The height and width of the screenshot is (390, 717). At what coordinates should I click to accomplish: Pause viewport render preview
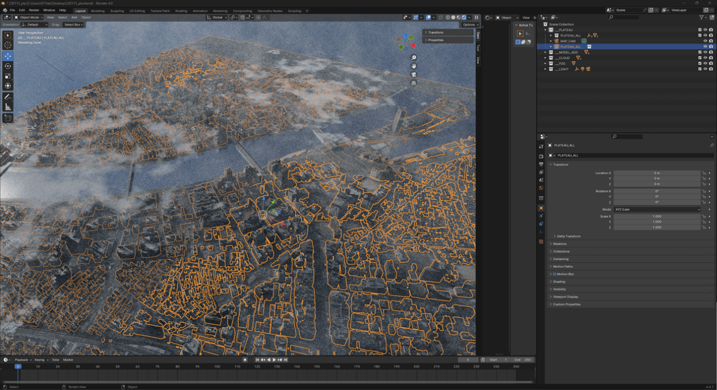(476, 18)
